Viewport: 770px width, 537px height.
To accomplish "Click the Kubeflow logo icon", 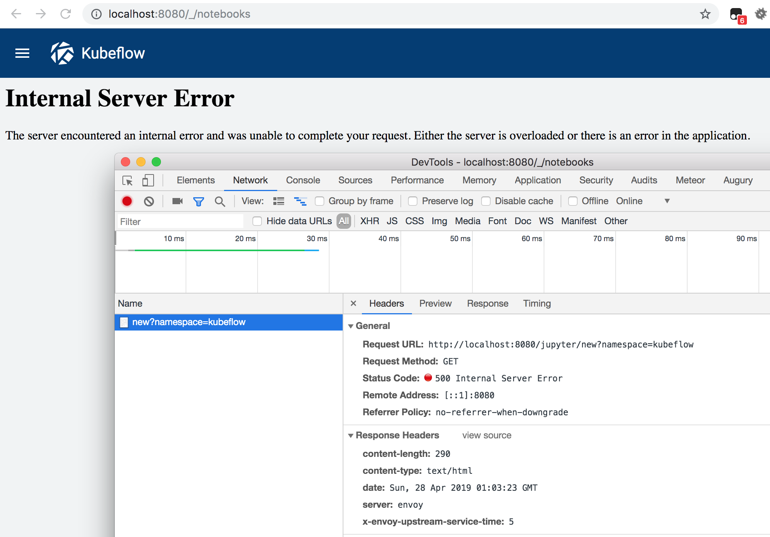I will (x=62, y=53).
